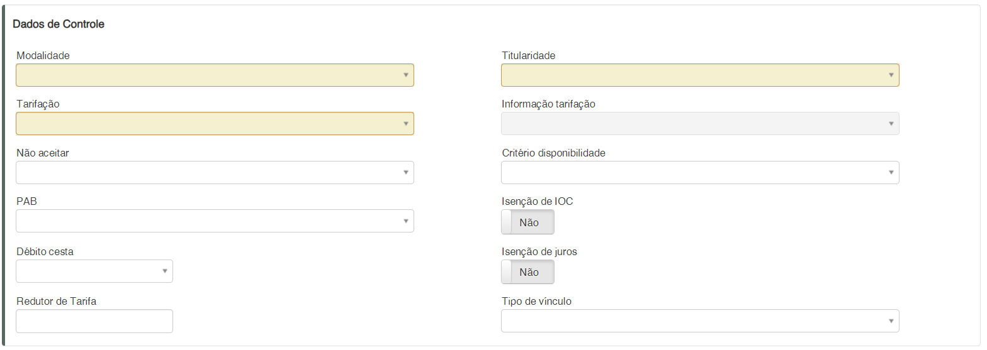Click the Informação tarifação dropdown
Image resolution: width=987 pixels, height=350 pixels.
coord(699,123)
